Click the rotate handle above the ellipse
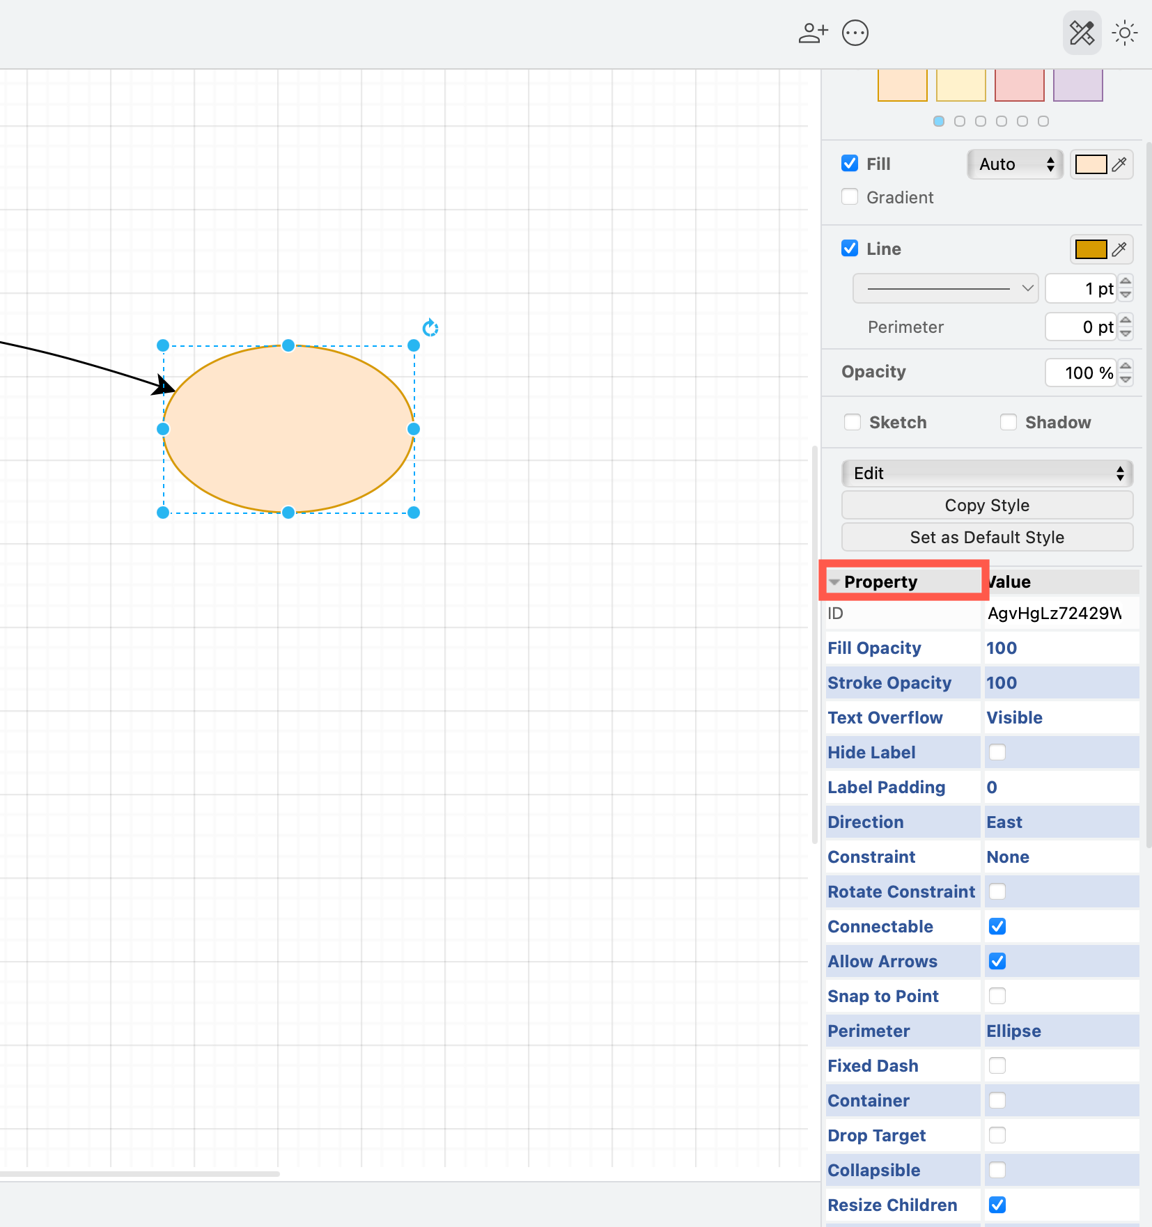Viewport: 1152px width, 1227px height. (430, 327)
